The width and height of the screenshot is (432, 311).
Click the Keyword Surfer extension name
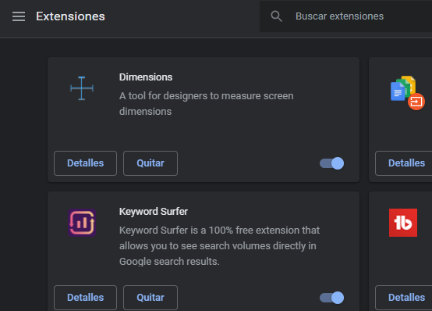click(x=154, y=212)
